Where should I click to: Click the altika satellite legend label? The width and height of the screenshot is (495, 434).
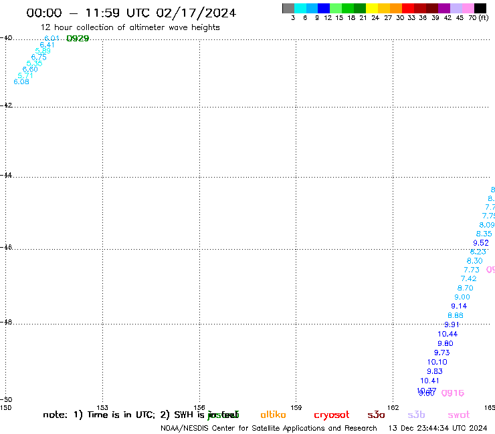(x=273, y=415)
